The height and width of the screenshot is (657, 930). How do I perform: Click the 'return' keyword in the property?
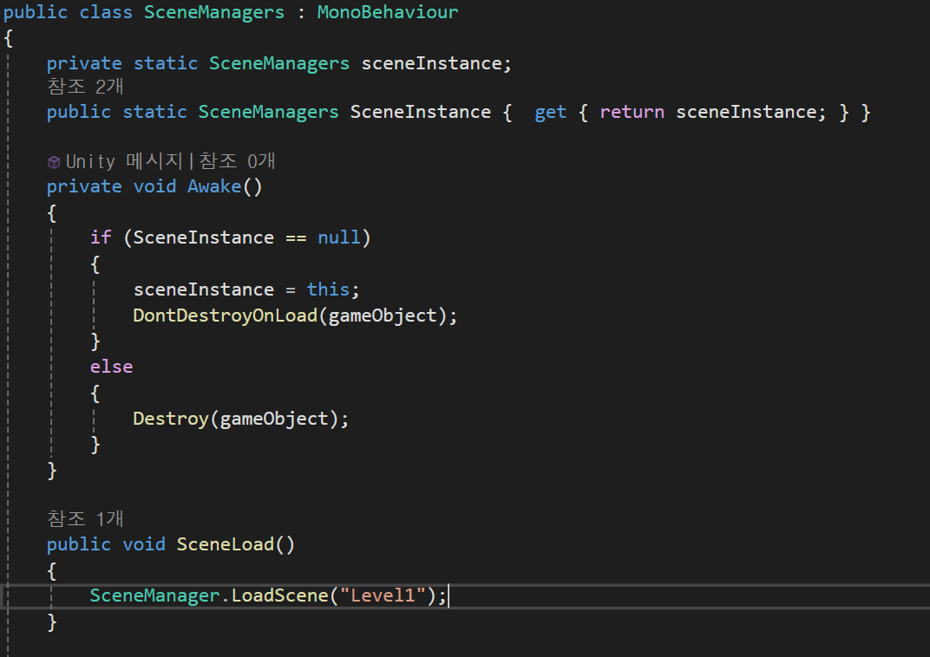click(x=632, y=112)
